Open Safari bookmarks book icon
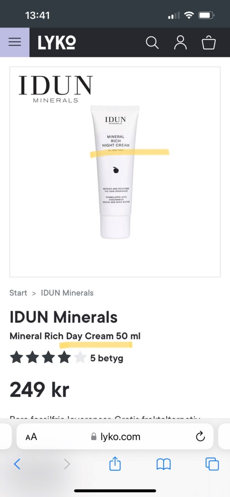230x497 pixels. click(x=164, y=464)
